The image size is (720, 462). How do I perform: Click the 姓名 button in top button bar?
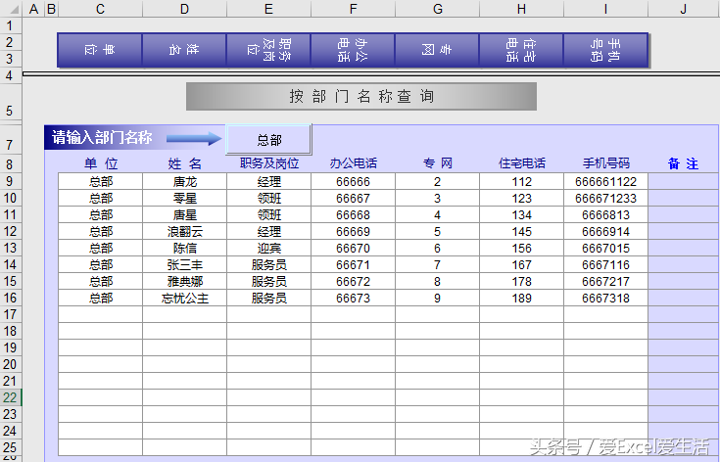(x=184, y=50)
